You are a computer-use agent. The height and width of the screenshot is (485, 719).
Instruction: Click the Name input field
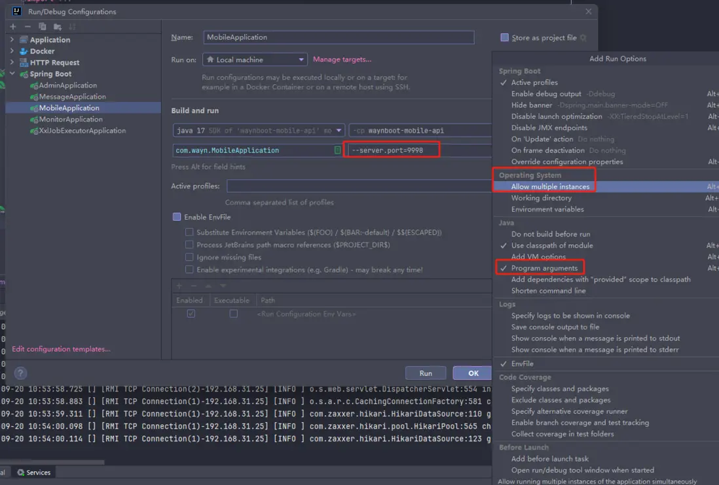coord(339,37)
